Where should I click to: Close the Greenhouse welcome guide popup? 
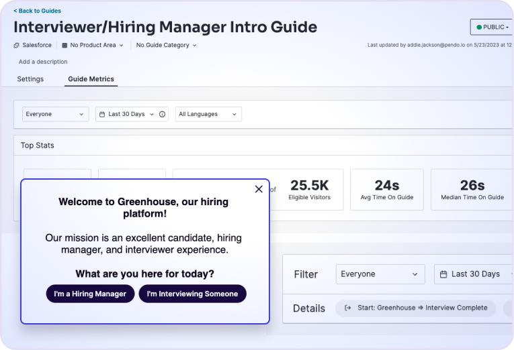(x=259, y=189)
